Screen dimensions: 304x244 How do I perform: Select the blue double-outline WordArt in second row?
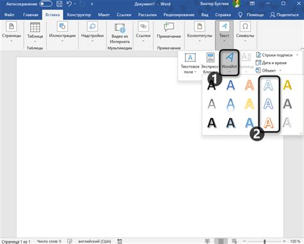pyautogui.click(x=268, y=104)
